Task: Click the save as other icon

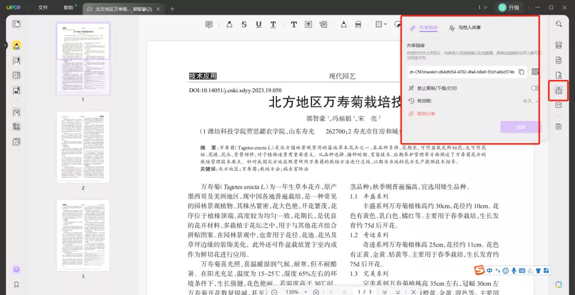Action: (x=558, y=127)
